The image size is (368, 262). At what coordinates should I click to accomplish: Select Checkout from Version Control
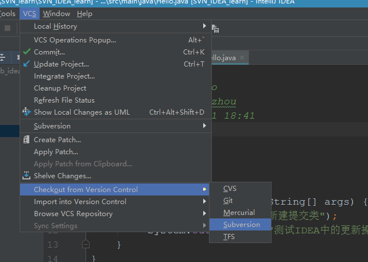114,189
